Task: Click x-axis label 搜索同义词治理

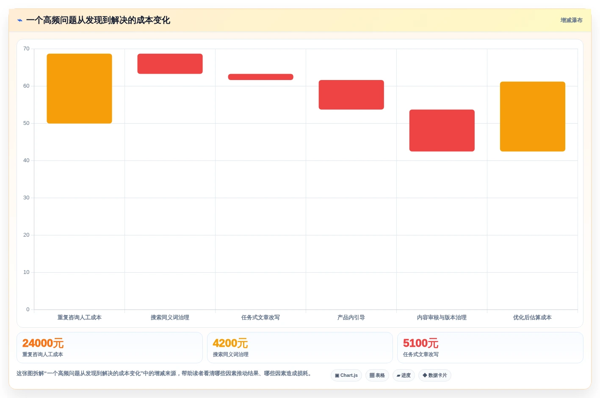Action: (170, 318)
